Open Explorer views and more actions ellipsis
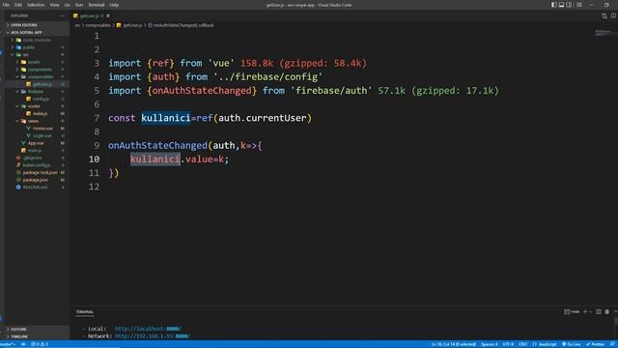The image size is (618, 348). pyautogui.click(x=62, y=15)
